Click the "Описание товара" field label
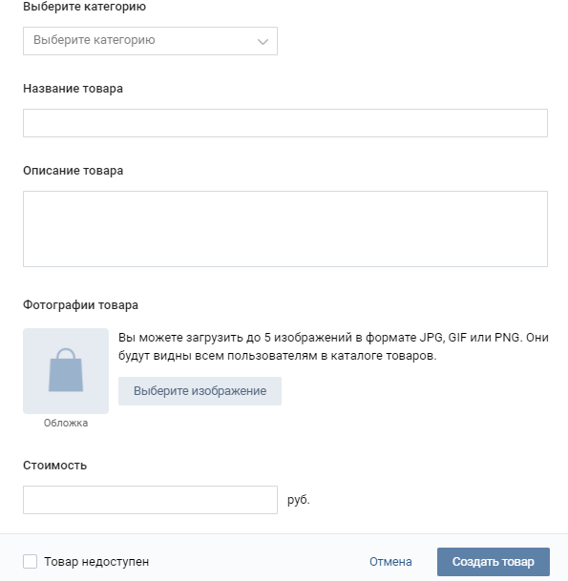The image size is (568, 581). coord(74,171)
